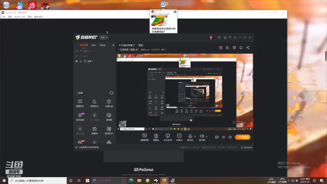Click the taskbar clock showing 12:43
Image resolution: width=327 pixels, height=184 pixels.
[305, 180]
